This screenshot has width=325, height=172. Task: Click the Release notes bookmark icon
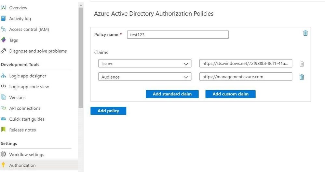coord(3,129)
